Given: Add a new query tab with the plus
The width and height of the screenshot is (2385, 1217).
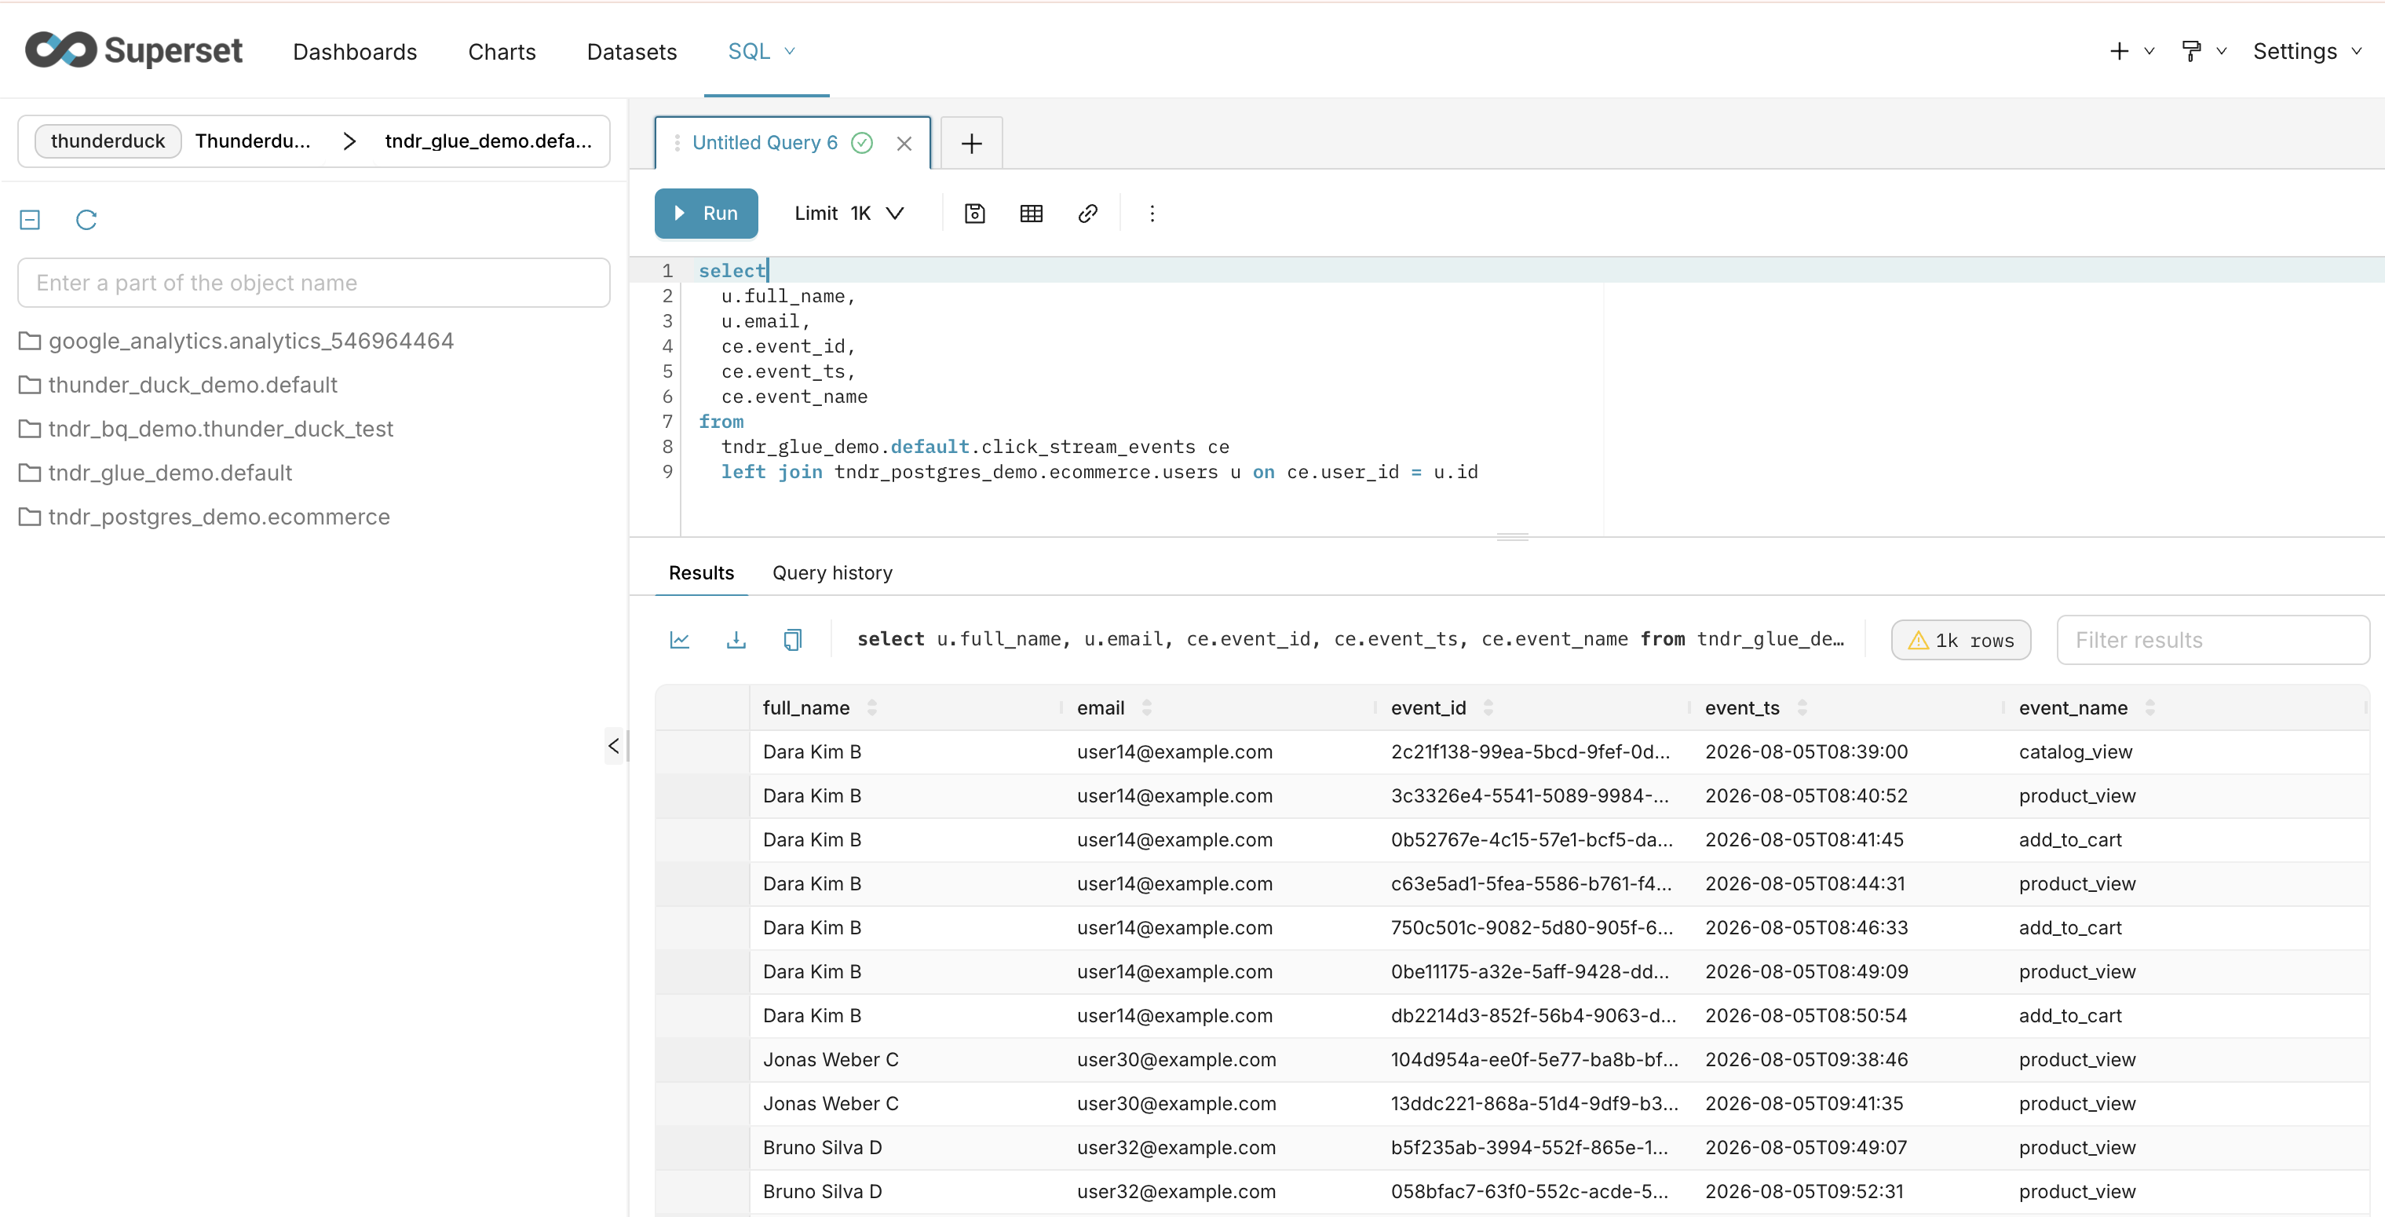Looking at the screenshot, I should [971, 144].
